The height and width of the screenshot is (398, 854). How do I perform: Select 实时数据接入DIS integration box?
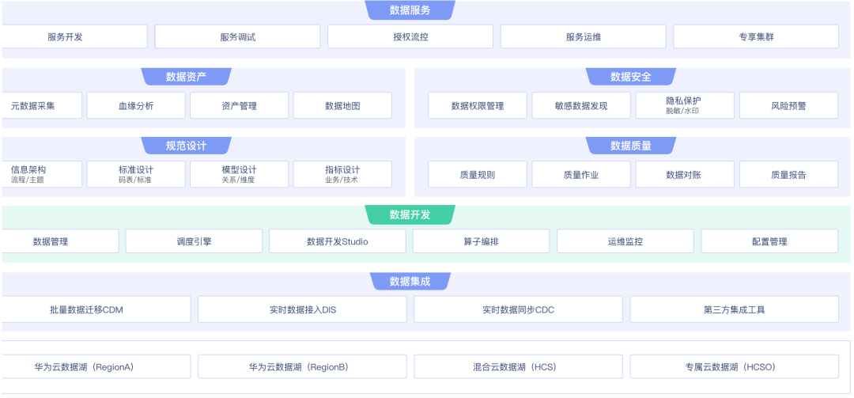tap(302, 309)
